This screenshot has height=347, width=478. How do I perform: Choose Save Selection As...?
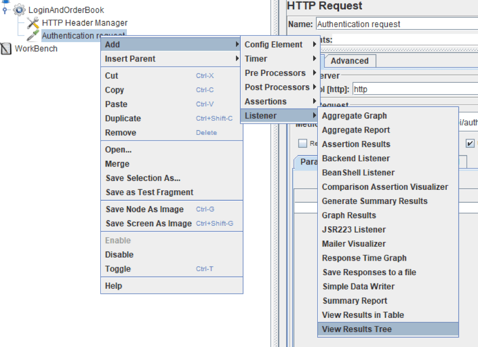[171, 178]
